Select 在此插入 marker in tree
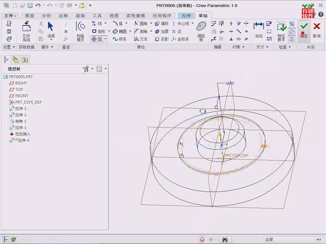 pos(20,134)
